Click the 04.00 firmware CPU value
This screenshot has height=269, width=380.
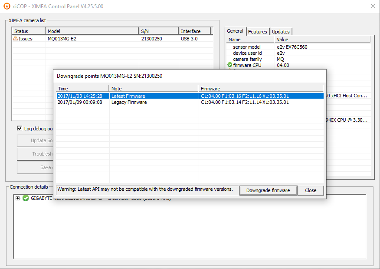tap(283, 65)
